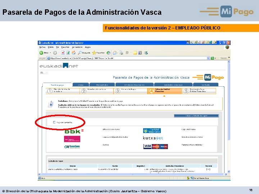This screenshot has height=194, width=259.
Task: Click the History clock toolbar icon
Action: tap(108, 53)
